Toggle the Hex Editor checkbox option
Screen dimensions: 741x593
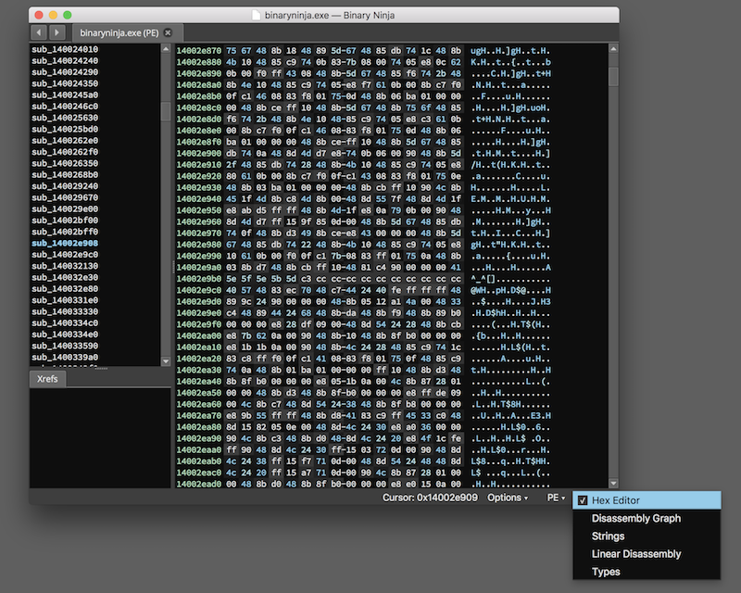click(x=583, y=500)
